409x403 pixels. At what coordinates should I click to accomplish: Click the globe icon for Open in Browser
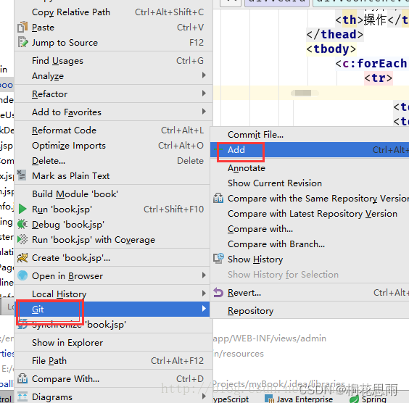(x=22, y=275)
